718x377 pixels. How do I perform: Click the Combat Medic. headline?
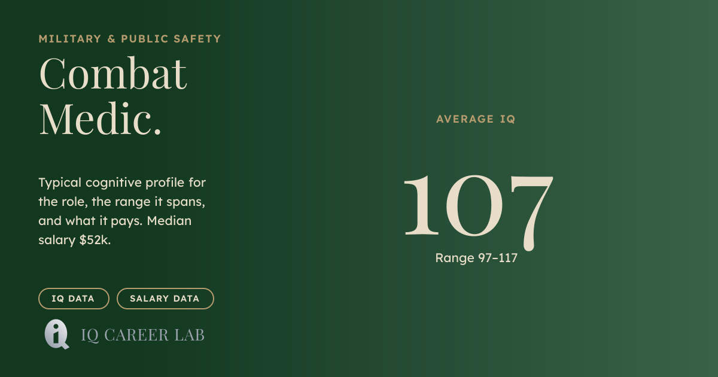(x=113, y=96)
